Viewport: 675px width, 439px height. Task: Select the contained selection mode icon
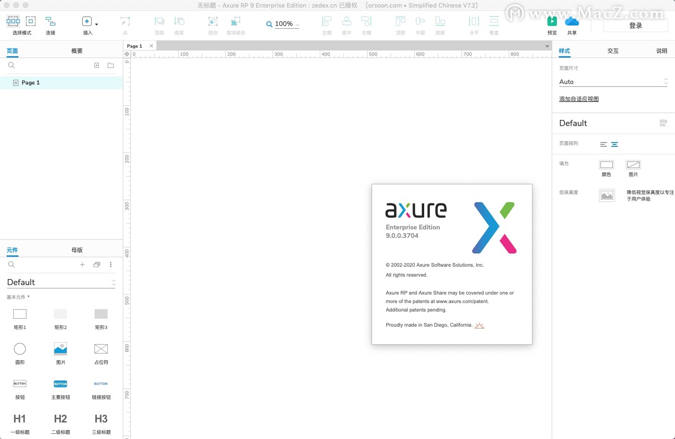click(x=31, y=21)
